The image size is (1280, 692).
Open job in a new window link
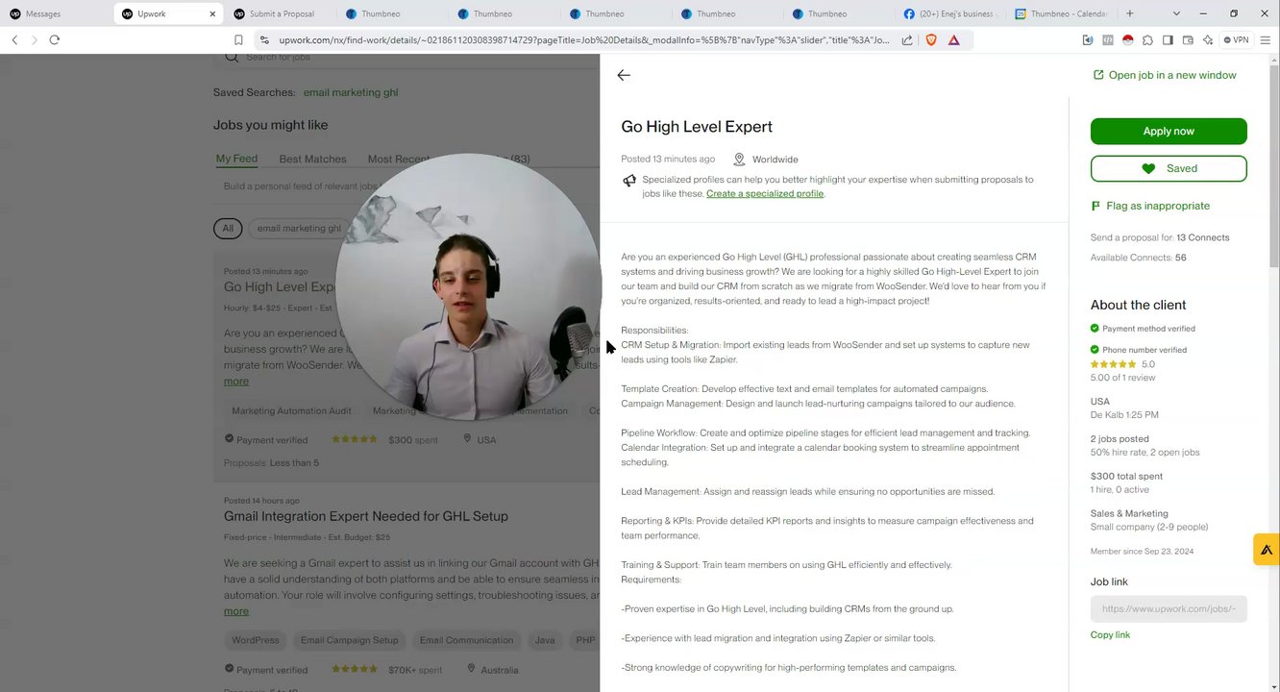1172,75
